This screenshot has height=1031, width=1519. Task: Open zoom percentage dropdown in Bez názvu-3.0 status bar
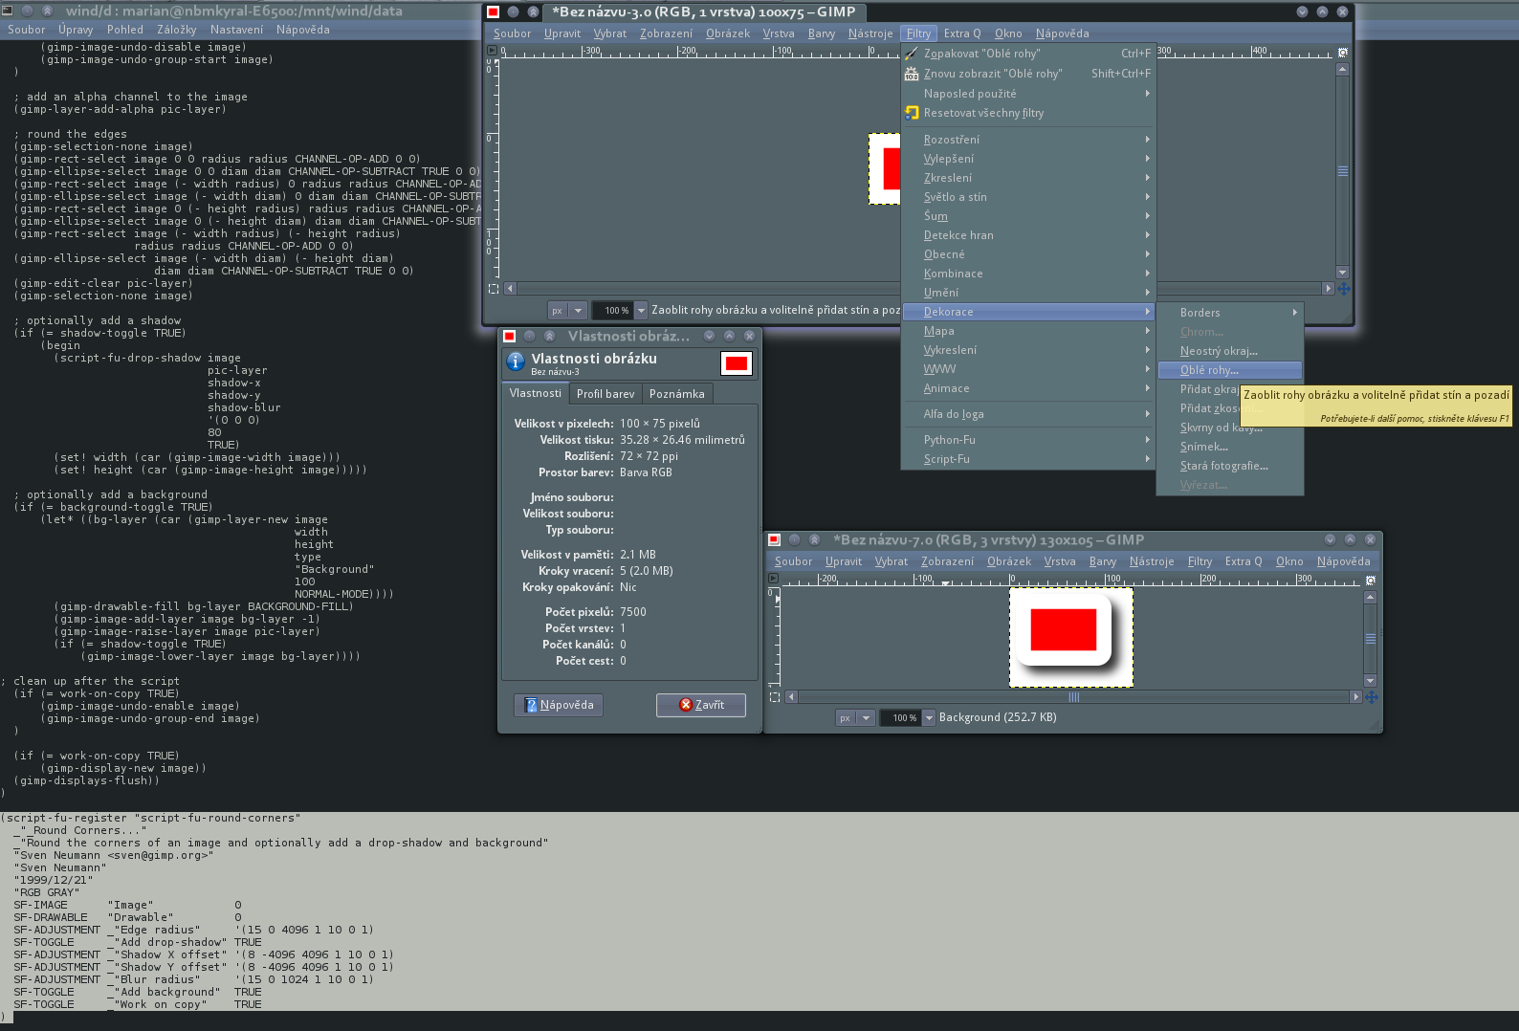point(641,311)
